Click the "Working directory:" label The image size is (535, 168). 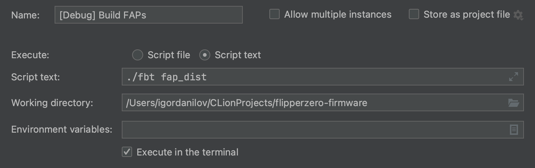point(52,103)
